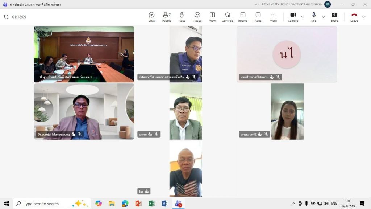The width and height of the screenshot is (371, 209).
Task: Open meeting Controls
Action: (x=228, y=17)
